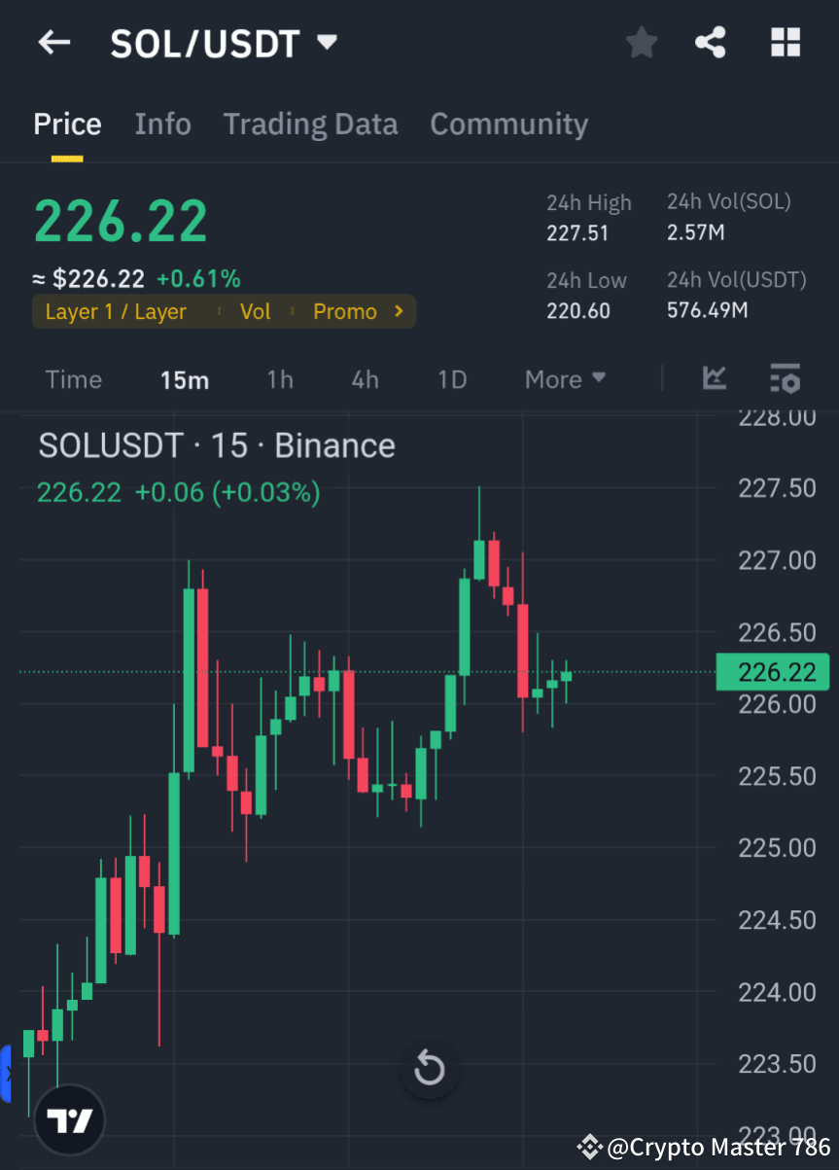This screenshot has height=1170, width=839.
Task: Open the apps grid icon top right
Action: 785,42
